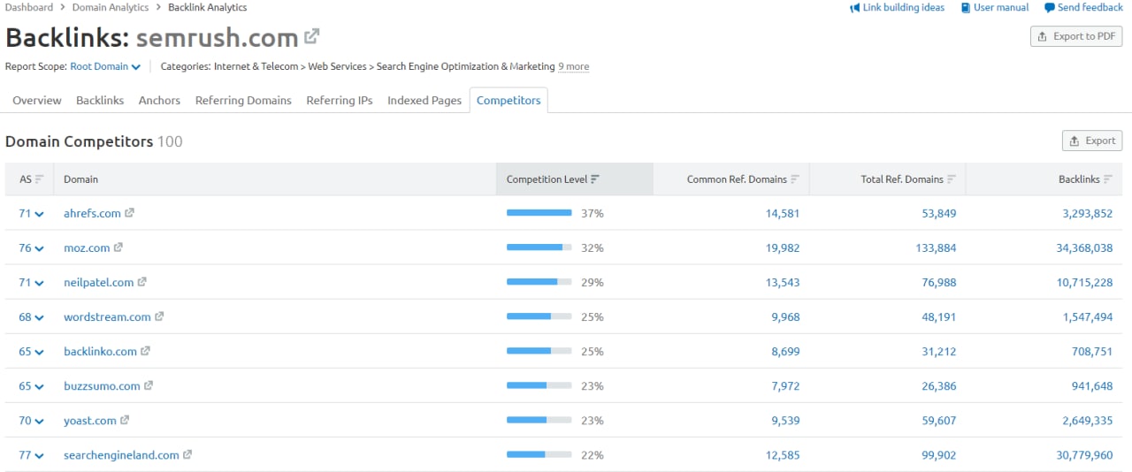The width and height of the screenshot is (1132, 472).
Task: Click external link icon next to neilpatel.com
Action: tap(142, 282)
